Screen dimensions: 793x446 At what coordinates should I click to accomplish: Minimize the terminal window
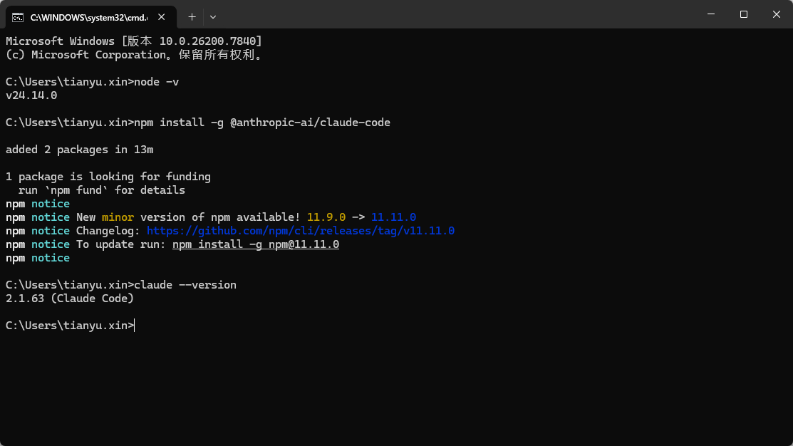pos(711,14)
